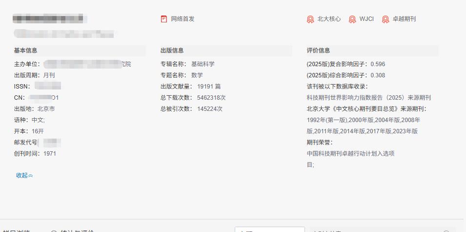Image resolution: width=466 pixels, height=232 pixels.
Task: Click the 基本信息 section heading
Action: point(25,51)
